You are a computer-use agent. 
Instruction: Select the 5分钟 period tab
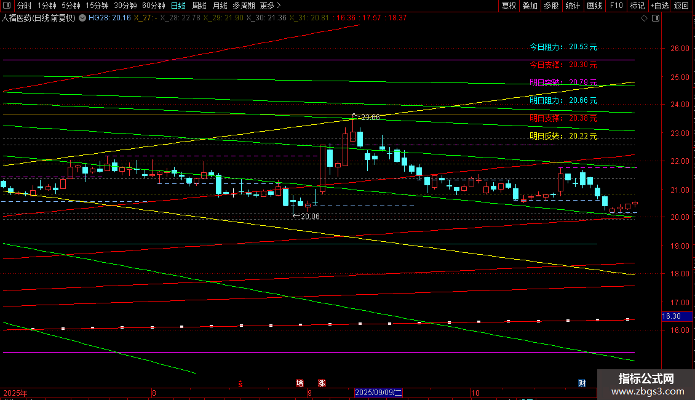point(71,6)
